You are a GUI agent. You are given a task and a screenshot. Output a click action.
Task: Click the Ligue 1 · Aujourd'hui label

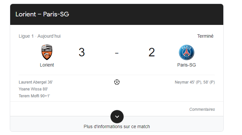tap(40, 36)
